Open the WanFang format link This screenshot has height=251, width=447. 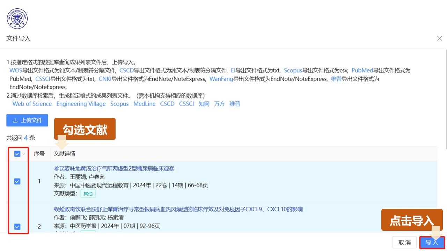point(221,79)
